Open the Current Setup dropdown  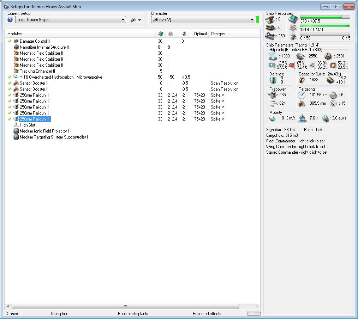71,20
